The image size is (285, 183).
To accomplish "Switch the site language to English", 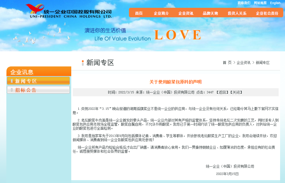I will pyautogui.click(x=275, y=3).
